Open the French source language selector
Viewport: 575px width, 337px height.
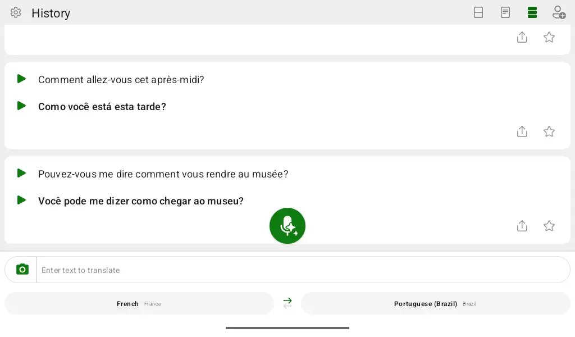(x=139, y=304)
